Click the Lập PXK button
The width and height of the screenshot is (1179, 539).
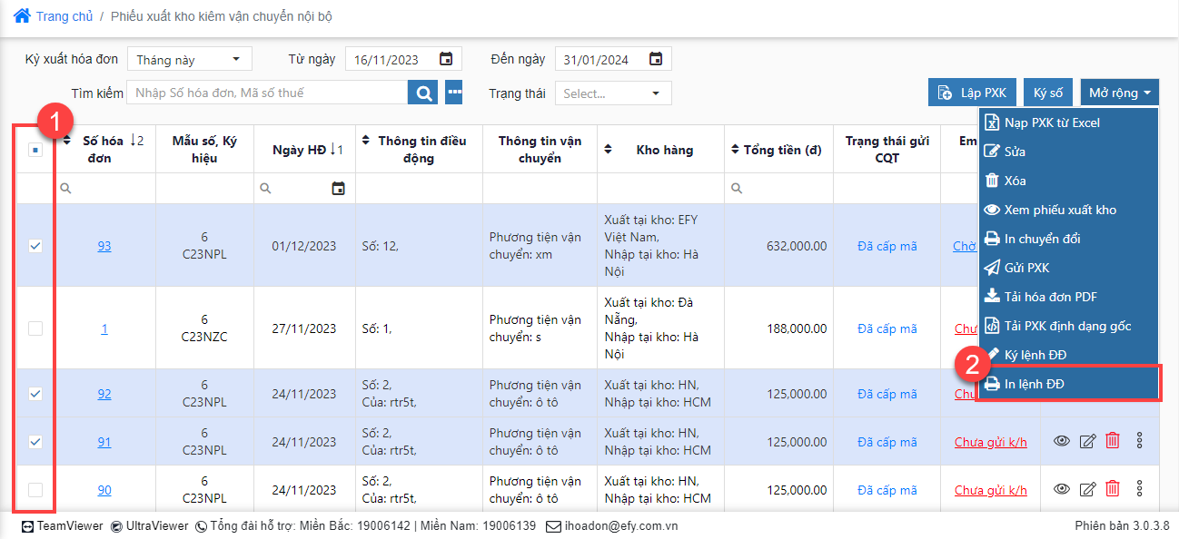pos(972,93)
